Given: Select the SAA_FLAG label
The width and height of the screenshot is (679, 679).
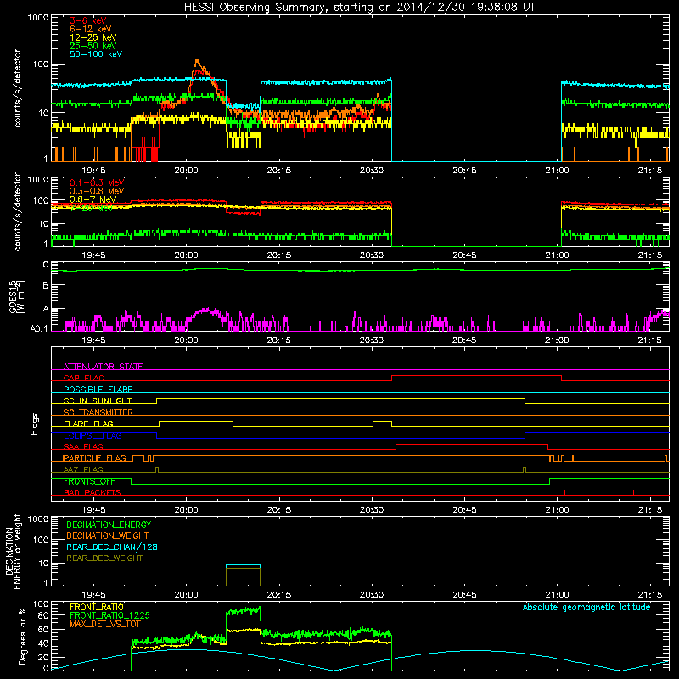Looking at the screenshot, I should click(x=83, y=446).
